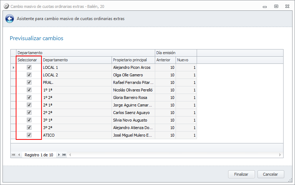Go to previous record navigator arrow

point(19,155)
